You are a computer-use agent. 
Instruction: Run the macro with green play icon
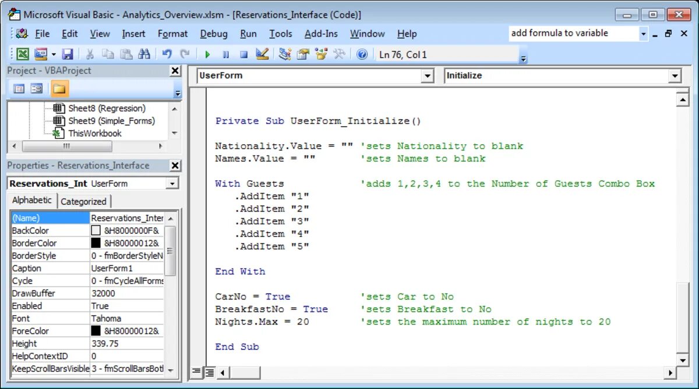click(207, 55)
